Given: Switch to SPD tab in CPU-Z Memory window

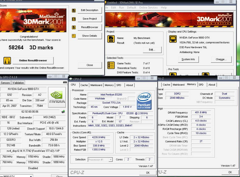Looking at the screenshot, I should 201,85.
